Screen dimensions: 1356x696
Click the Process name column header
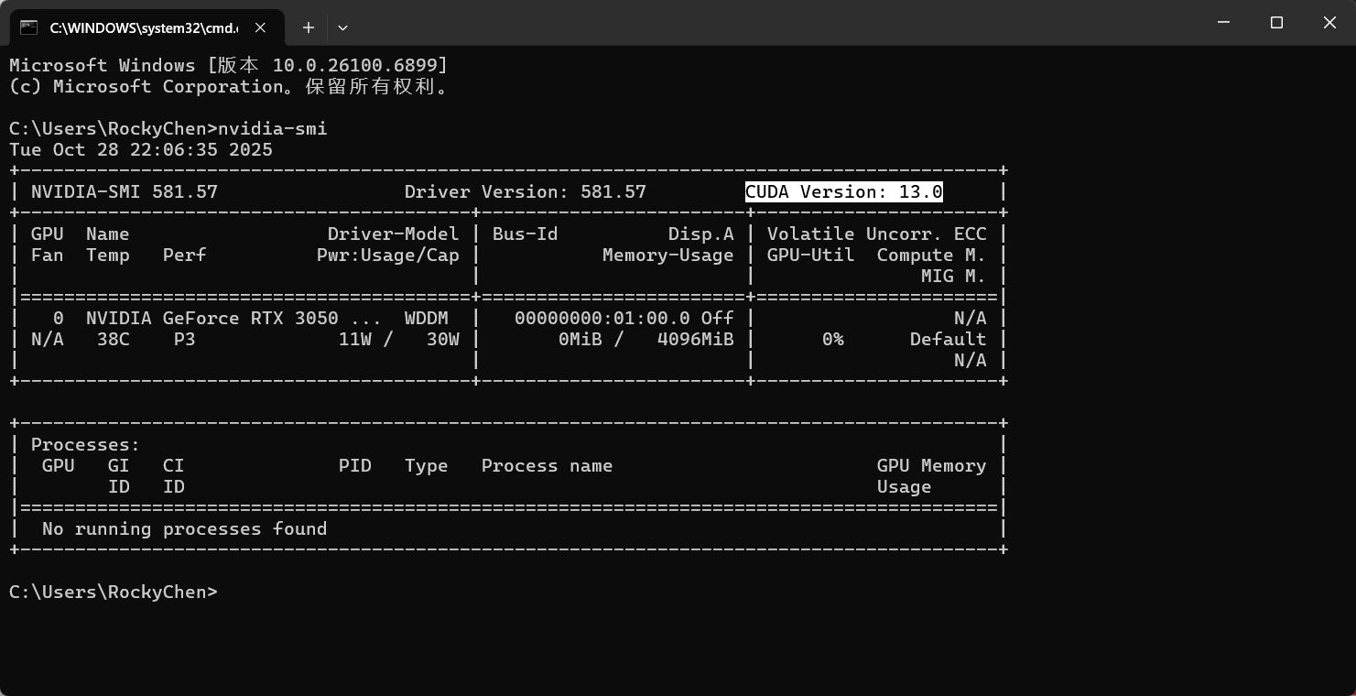(548, 466)
